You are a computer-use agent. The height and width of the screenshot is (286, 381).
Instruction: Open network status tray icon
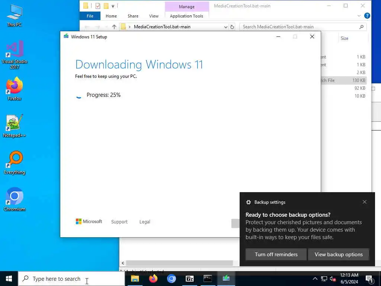pyautogui.click(x=324, y=279)
